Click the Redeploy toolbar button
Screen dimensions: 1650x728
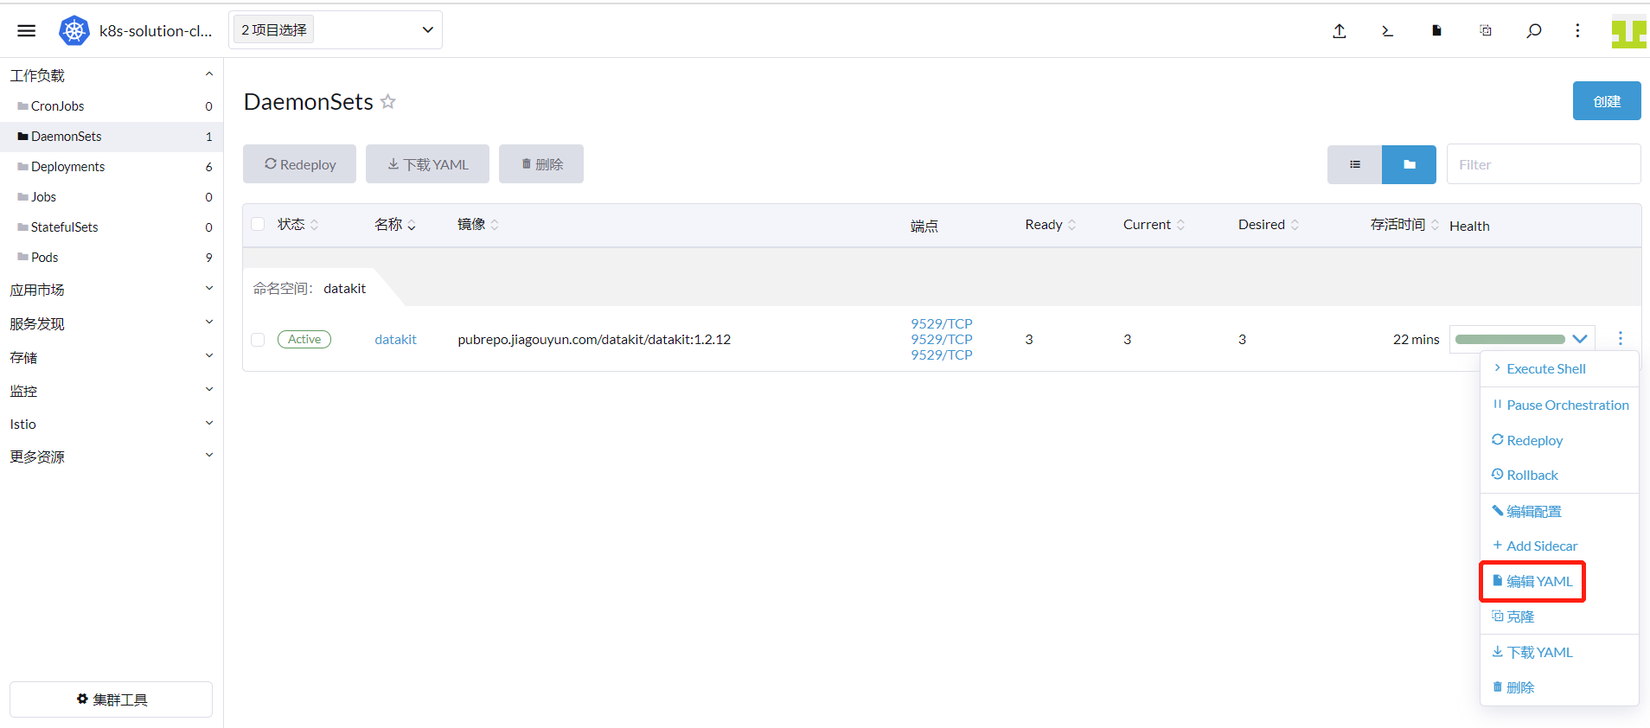299,164
